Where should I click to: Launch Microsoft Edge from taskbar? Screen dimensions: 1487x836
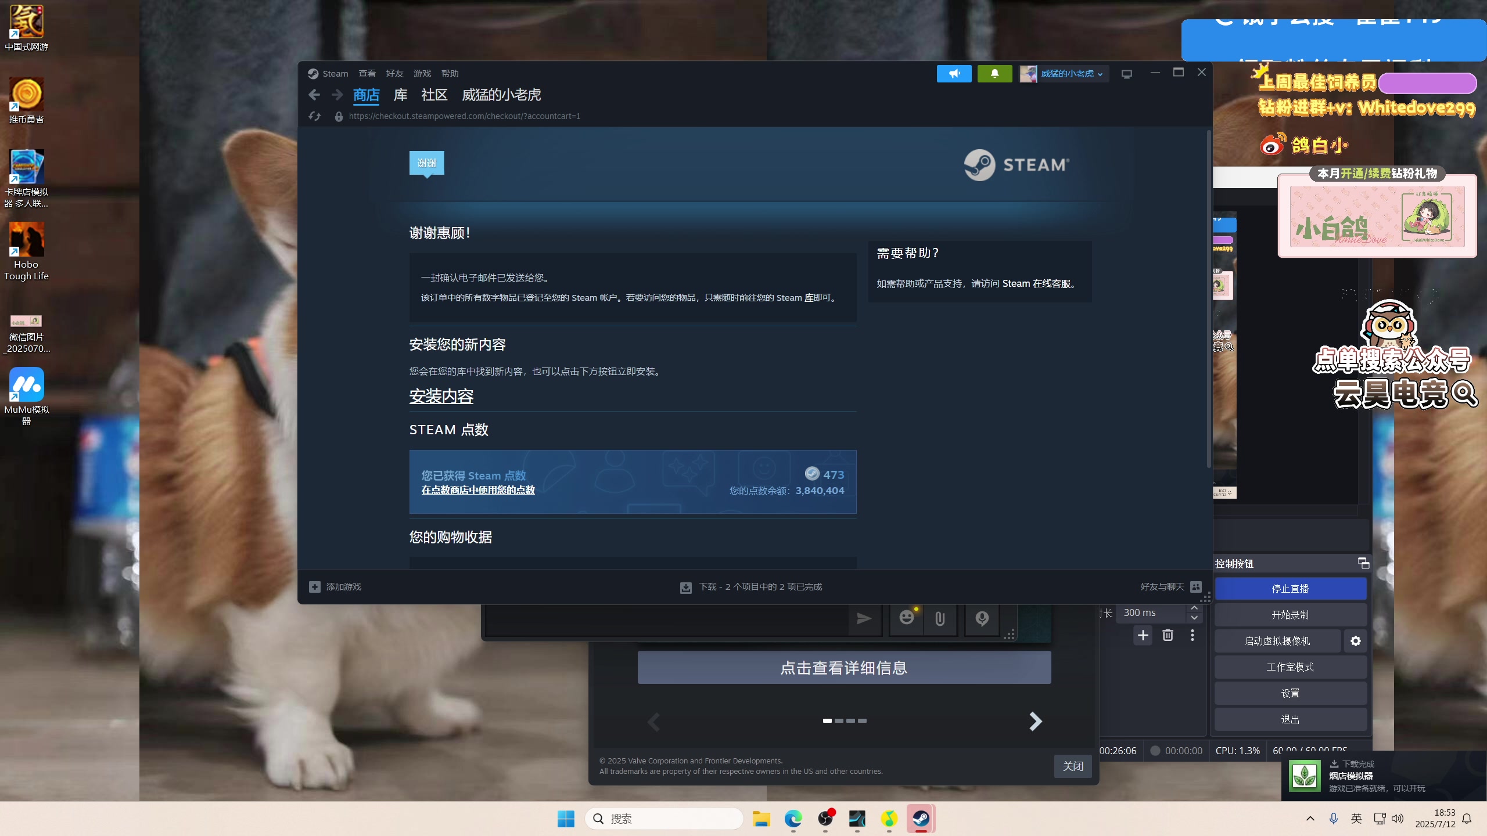click(793, 819)
